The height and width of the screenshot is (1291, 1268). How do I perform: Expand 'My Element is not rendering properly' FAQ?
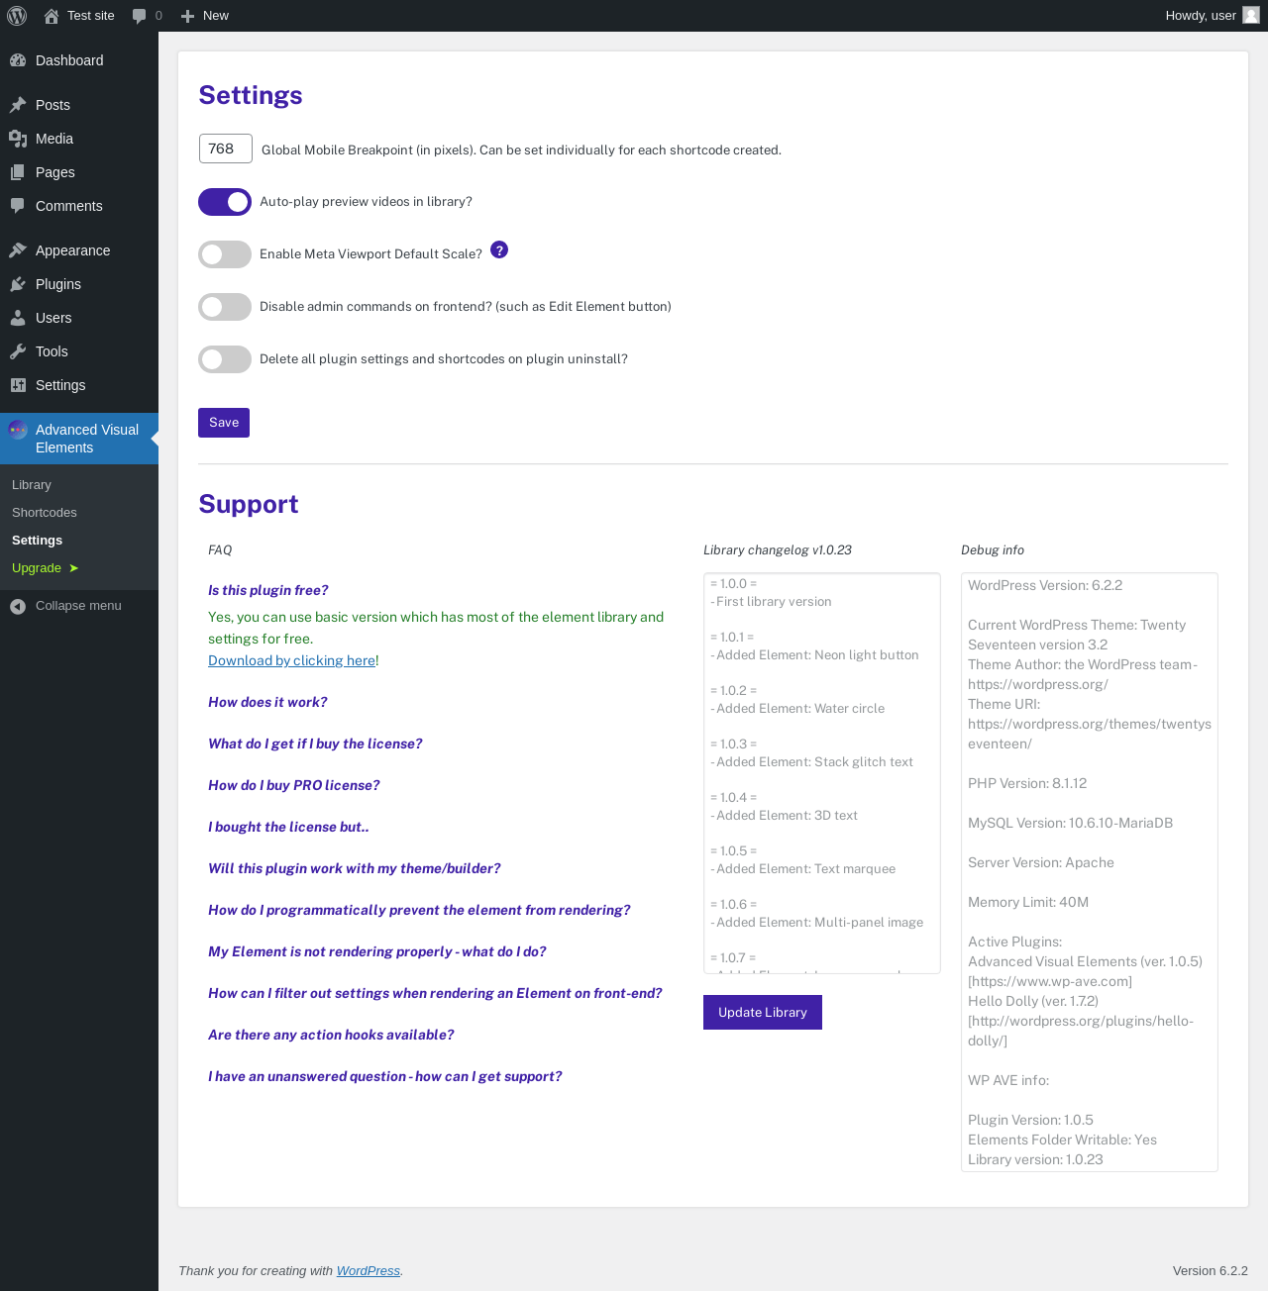pos(377,951)
